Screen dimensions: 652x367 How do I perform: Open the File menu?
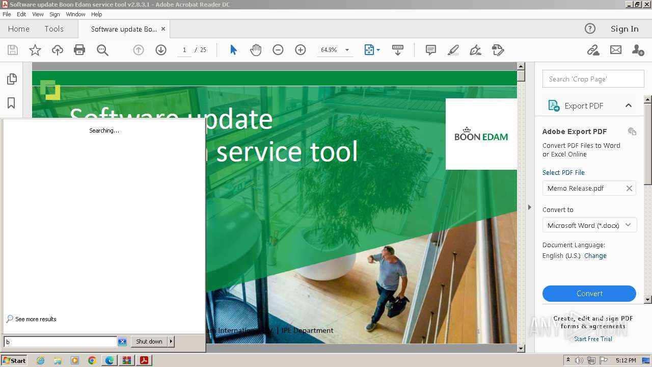click(7, 14)
